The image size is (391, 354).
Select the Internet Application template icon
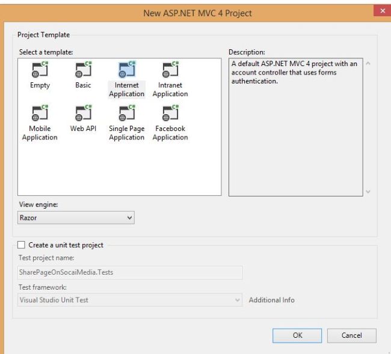pos(126,70)
